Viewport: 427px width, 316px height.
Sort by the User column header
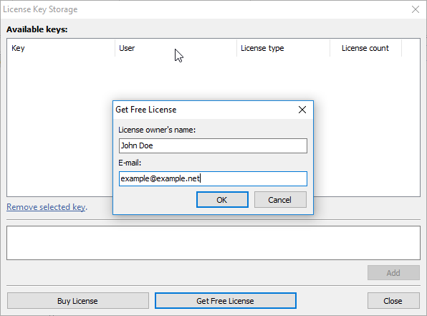click(176, 48)
